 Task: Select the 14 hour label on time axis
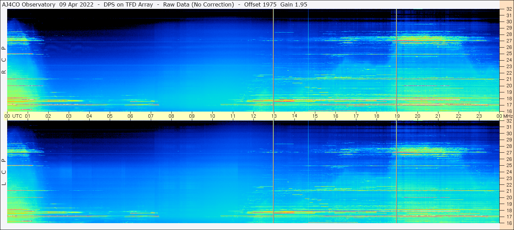tap(294, 116)
